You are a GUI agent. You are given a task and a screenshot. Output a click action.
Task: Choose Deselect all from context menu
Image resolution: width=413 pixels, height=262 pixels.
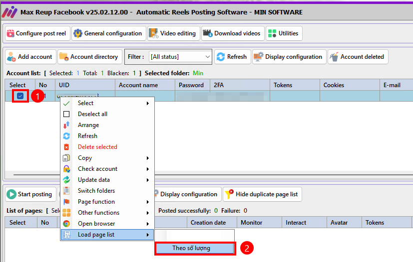107,114
